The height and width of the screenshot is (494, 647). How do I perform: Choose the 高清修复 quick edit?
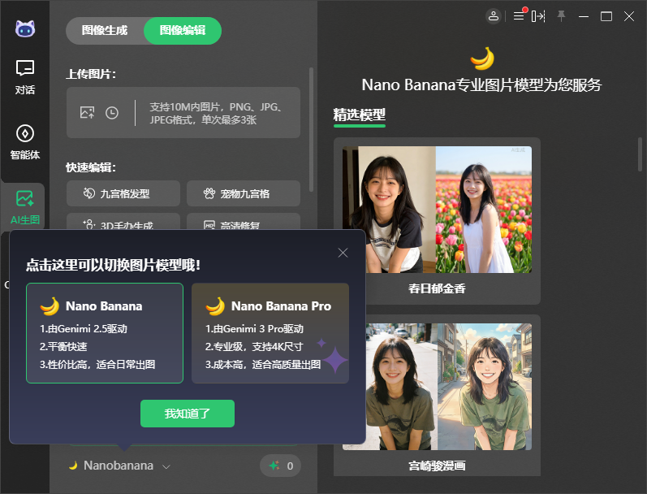point(244,221)
